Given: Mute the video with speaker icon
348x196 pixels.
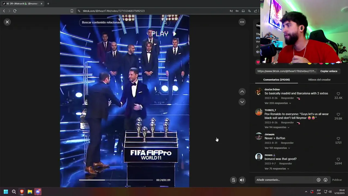Looking at the screenshot, I should (242, 180).
